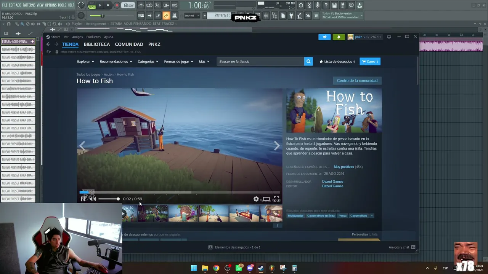Expand the Categorías dropdown

tap(148, 62)
